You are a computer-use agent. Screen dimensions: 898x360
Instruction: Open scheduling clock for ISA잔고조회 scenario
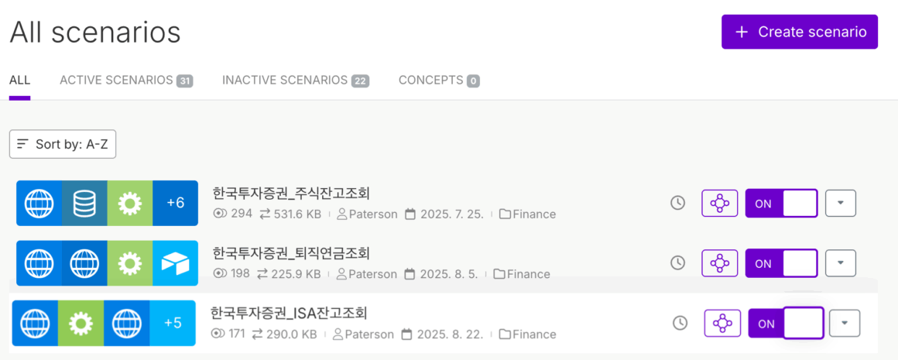680,323
